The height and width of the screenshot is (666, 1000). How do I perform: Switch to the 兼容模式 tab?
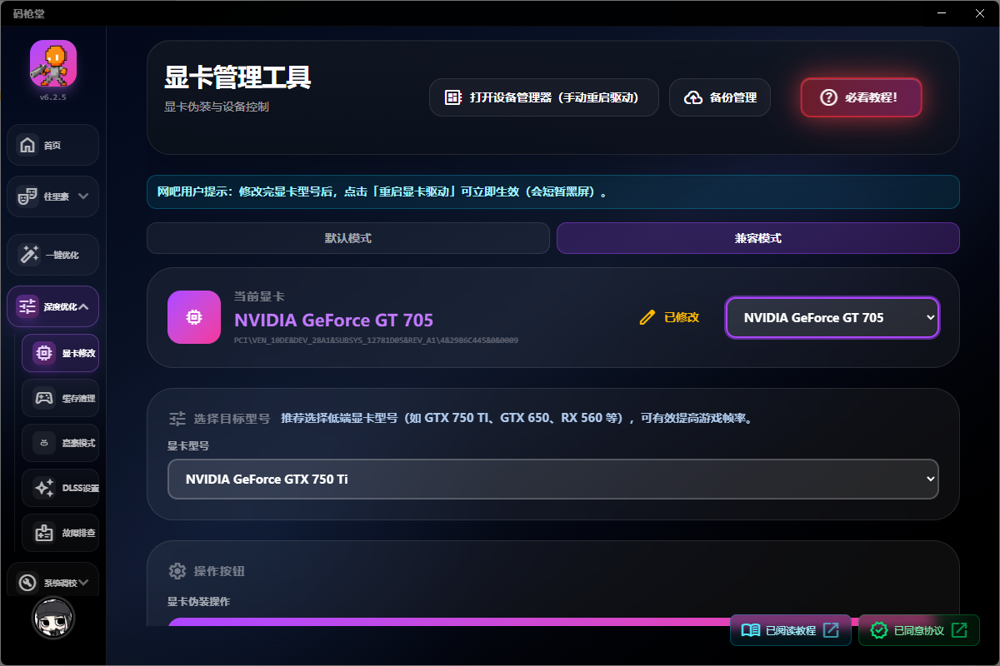pyautogui.click(x=758, y=238)
